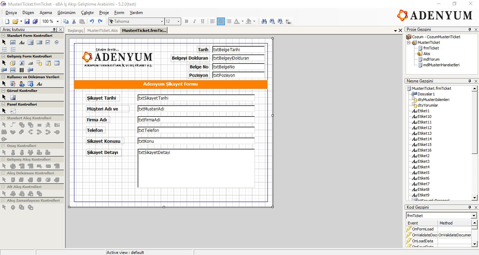Viewport: 479px width, 255px height.
Task: Open the Form menu
Action: pyautogui.click(x=119, y=13)
